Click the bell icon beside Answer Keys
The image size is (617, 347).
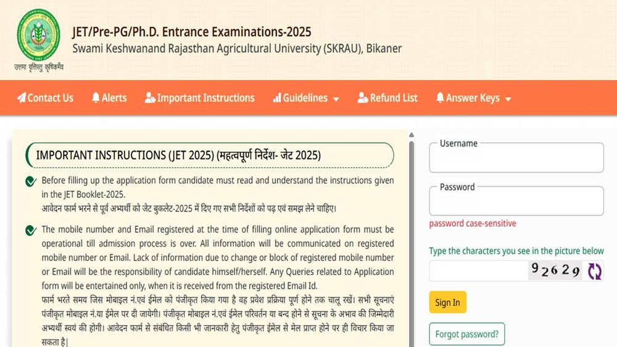(440, 97)
